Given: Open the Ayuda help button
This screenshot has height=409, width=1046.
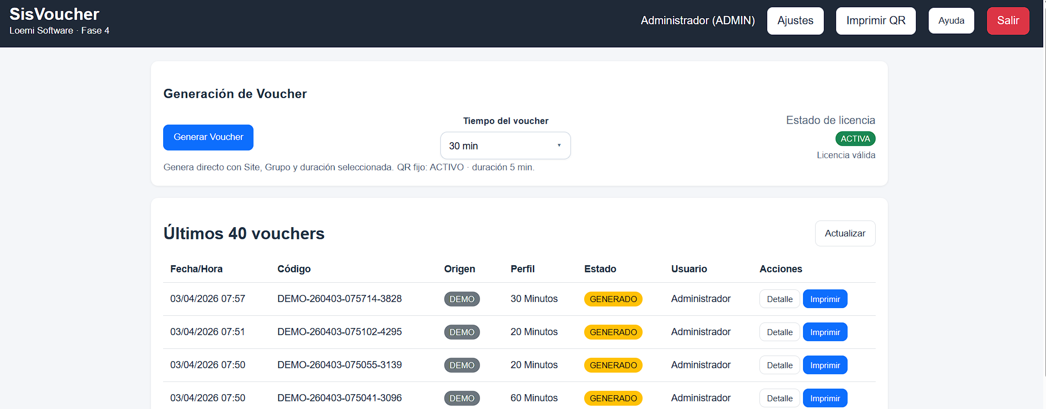Looking at the screenshot, I should tap(951, 21).
